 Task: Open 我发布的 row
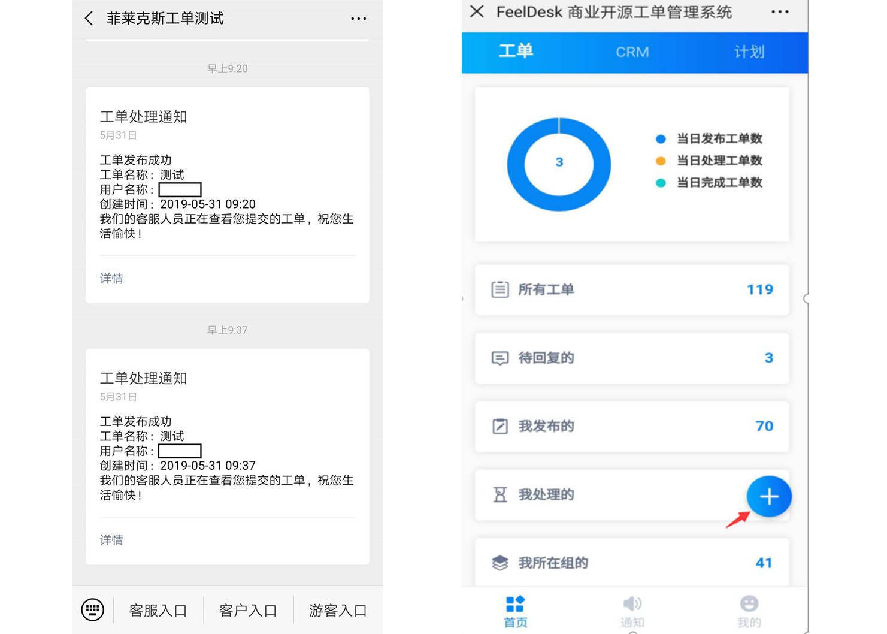(632, 426)
